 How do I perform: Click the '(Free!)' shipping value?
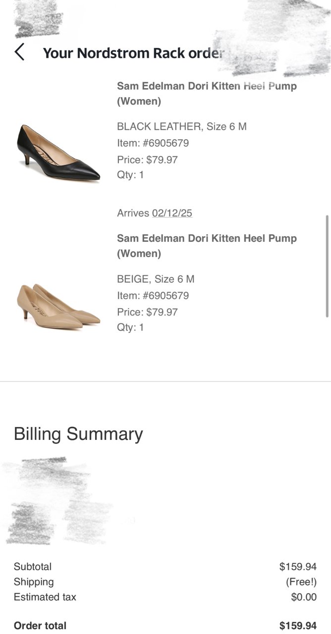coord(301,582)
